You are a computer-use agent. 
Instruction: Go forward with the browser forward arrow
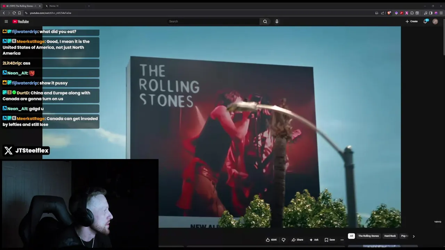9,13
